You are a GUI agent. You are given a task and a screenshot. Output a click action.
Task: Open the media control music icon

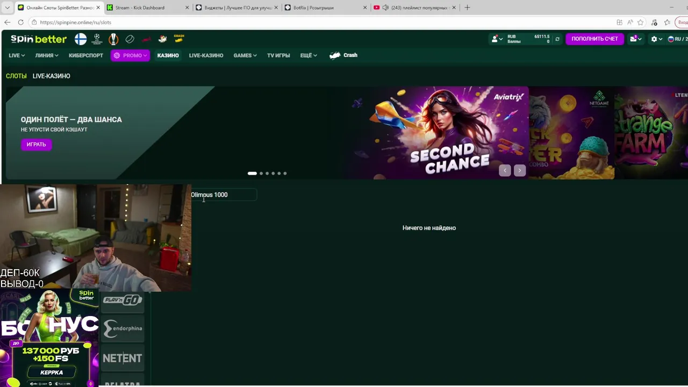point(654,22)
